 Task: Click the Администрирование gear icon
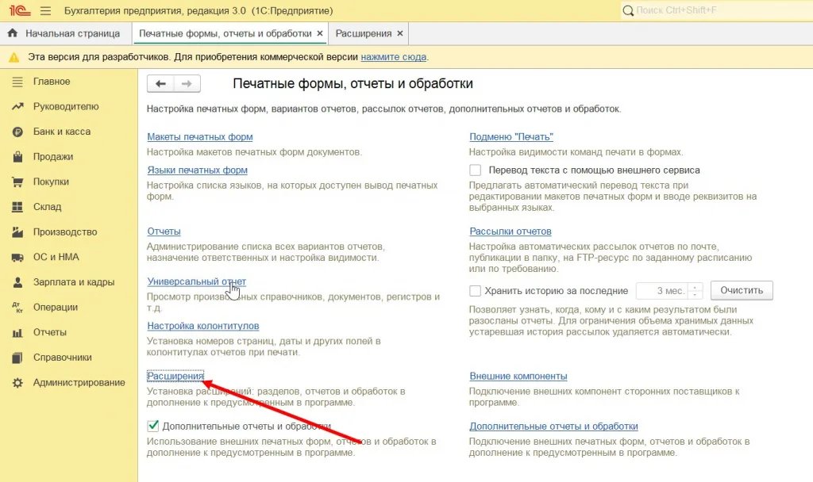[x=17, y=383]
